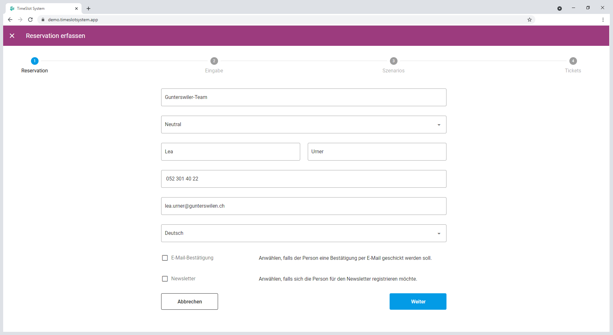Screen dimensions: 613x335
Task: Select step 2 Eingabe in the stepper
Action: 214,65
